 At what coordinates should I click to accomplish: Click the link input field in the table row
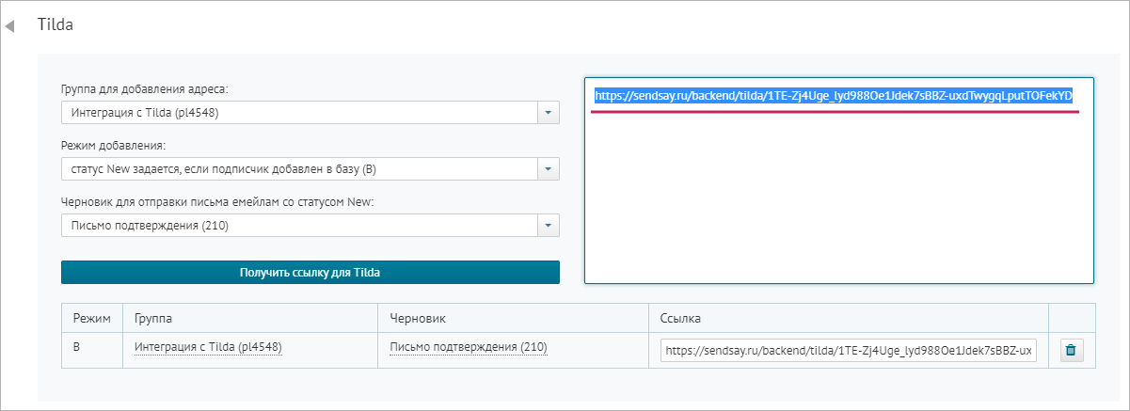click(x=848, y=351)
